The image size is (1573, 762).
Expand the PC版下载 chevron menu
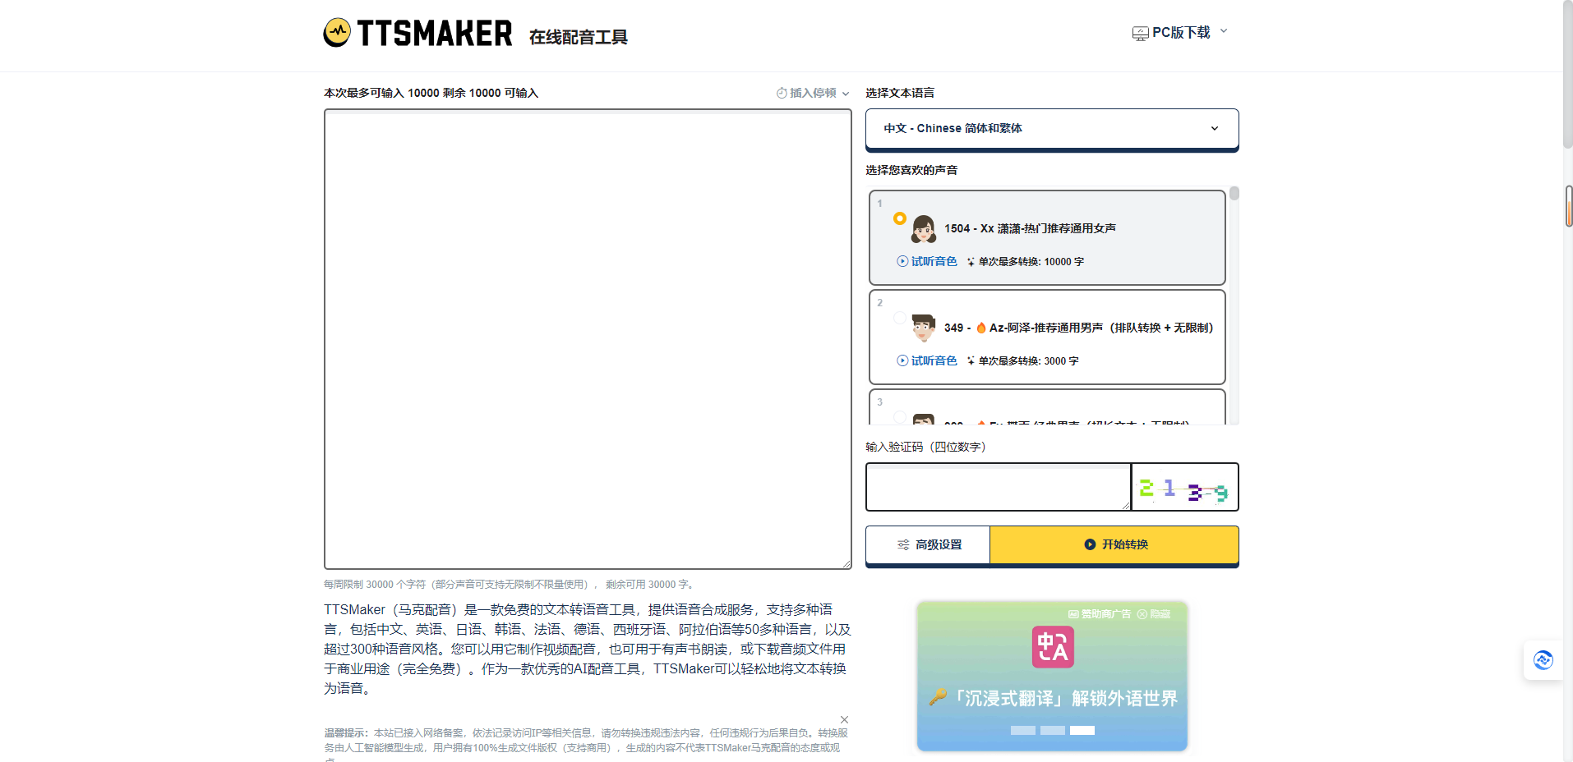click(x=1225, y=32)
